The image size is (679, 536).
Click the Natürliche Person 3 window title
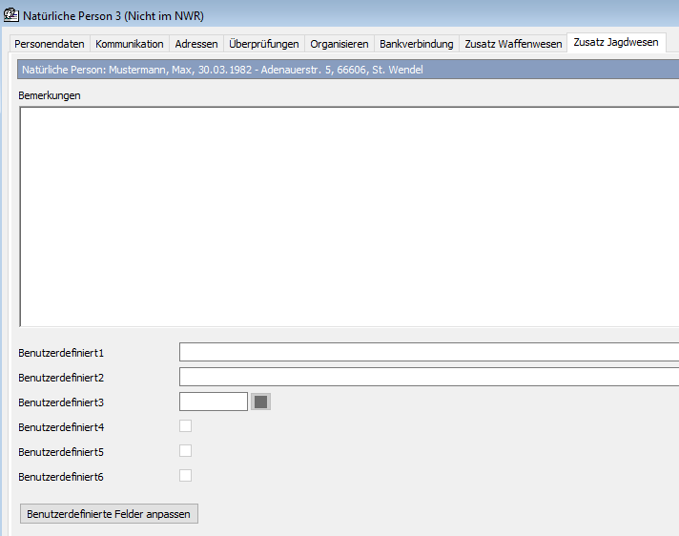[113, 15]
